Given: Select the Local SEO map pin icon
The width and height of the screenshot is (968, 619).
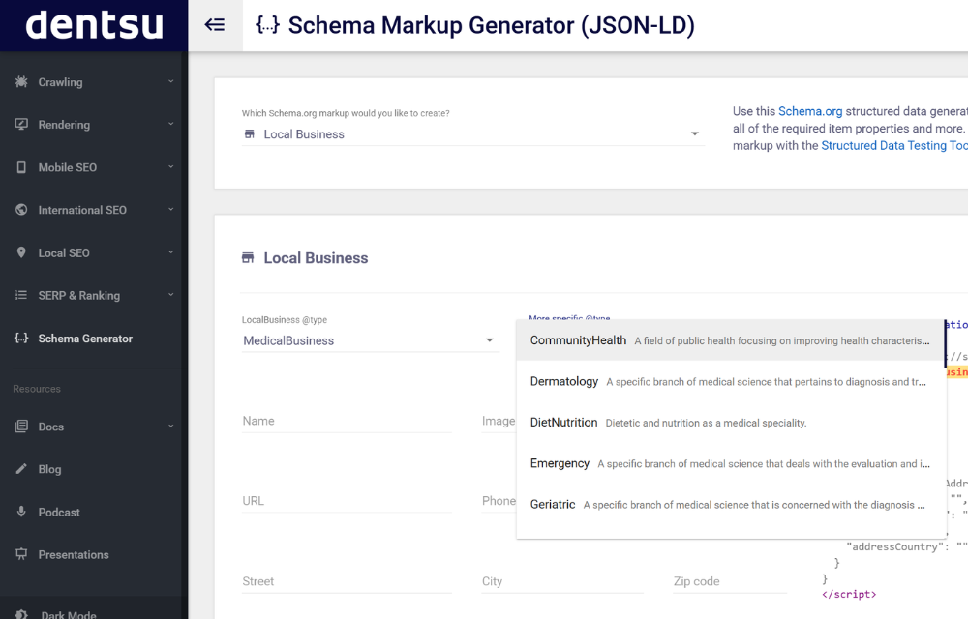Looking at the screenshot, I should click(x=20, y=252).
